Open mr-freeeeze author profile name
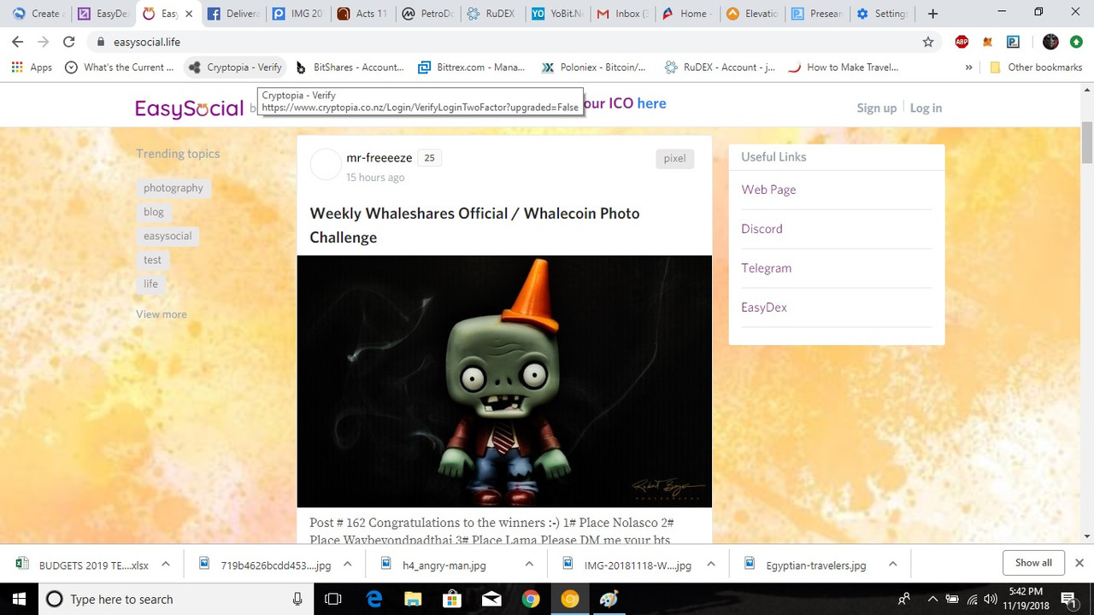1094x615 pixels. (x=379, y=157)
